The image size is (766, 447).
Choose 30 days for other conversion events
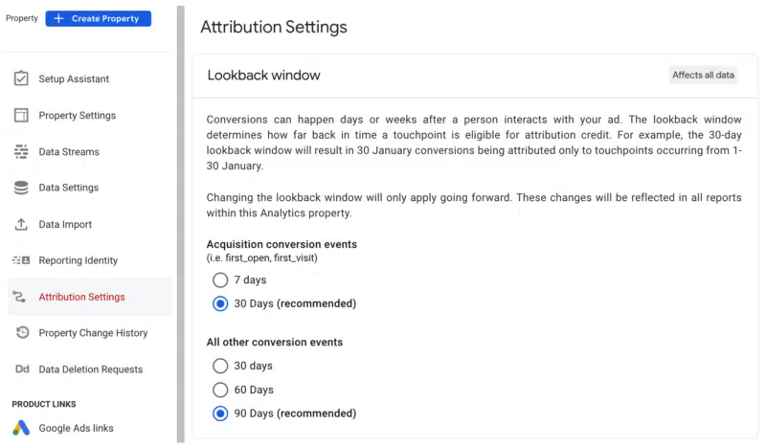220,366
